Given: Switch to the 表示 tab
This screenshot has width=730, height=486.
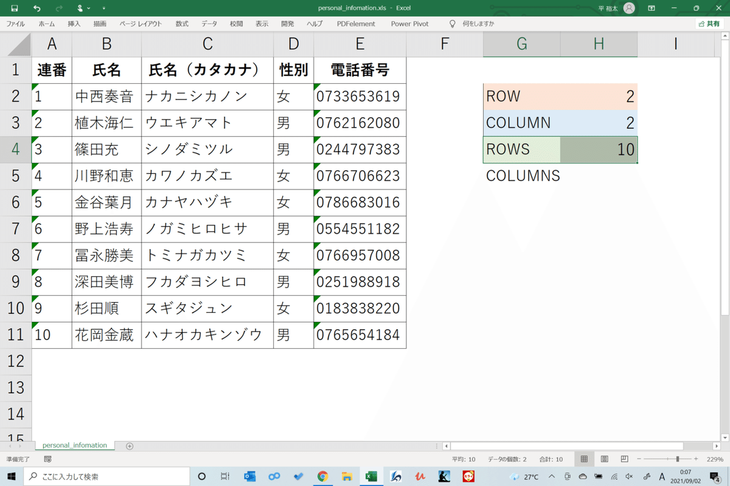Looking at the screenshot, I should click(x=262, y=24).
